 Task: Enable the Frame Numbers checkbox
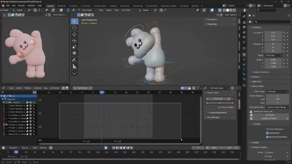(267, 129)
